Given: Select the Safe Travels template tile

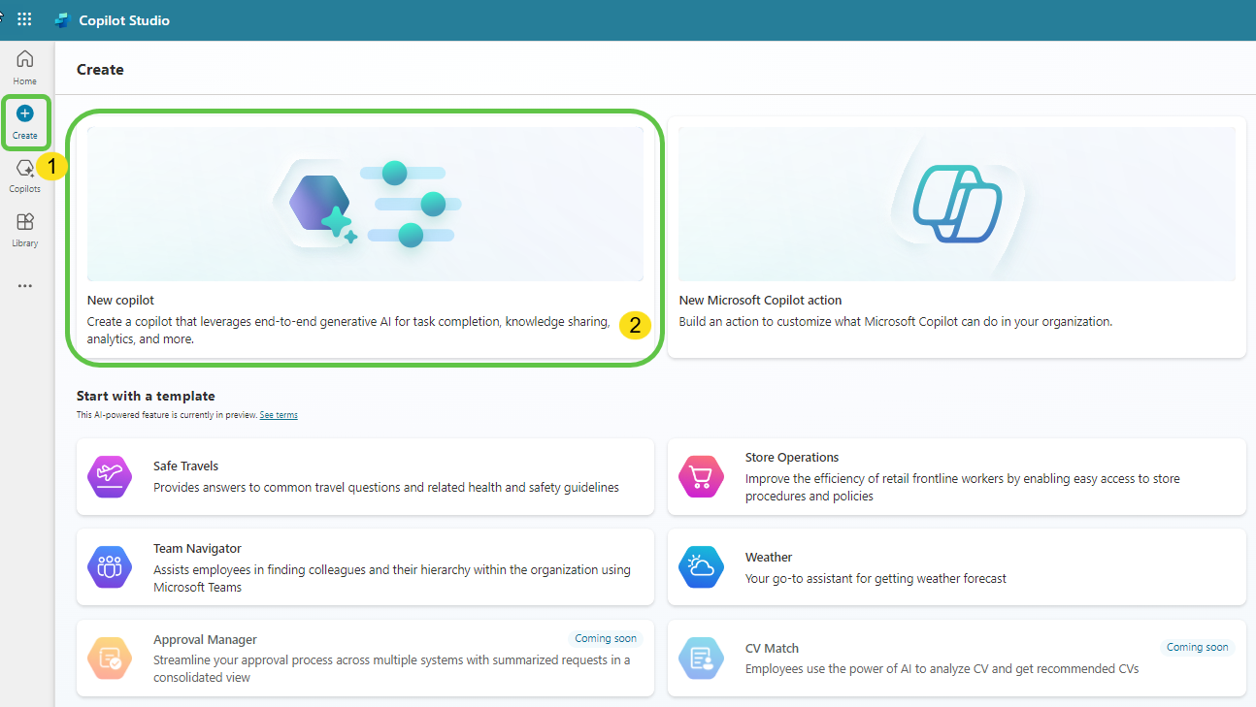Looking at the screenshot, I should (365, 476).
